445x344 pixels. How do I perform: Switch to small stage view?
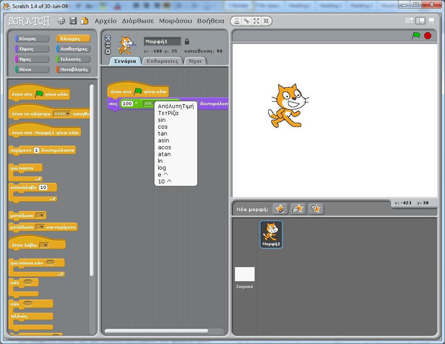tap(409, 21)
